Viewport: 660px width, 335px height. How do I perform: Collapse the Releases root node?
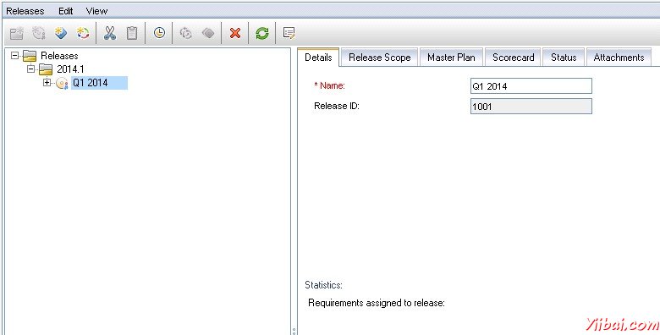pyautogui.click(x=14, y=56)
